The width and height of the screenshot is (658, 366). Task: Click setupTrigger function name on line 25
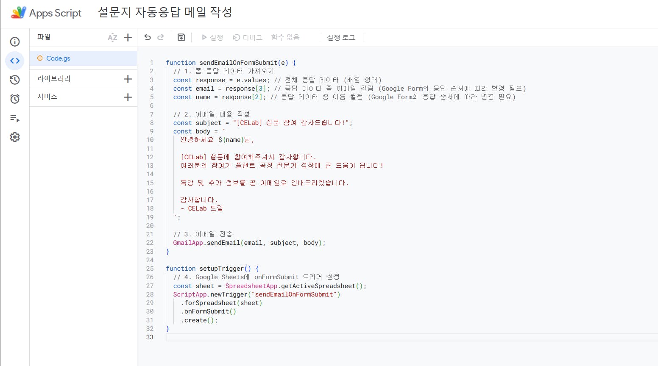222,269
